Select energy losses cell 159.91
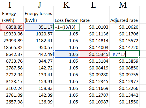This screenshot has height=108, width=146. tap(38, 81)
